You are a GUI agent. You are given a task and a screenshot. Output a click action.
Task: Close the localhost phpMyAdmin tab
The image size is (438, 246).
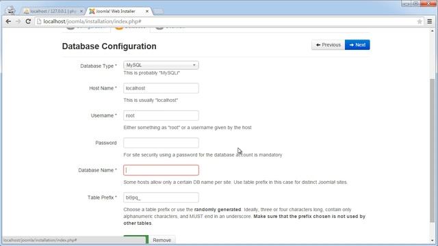(x=81, y=11)
